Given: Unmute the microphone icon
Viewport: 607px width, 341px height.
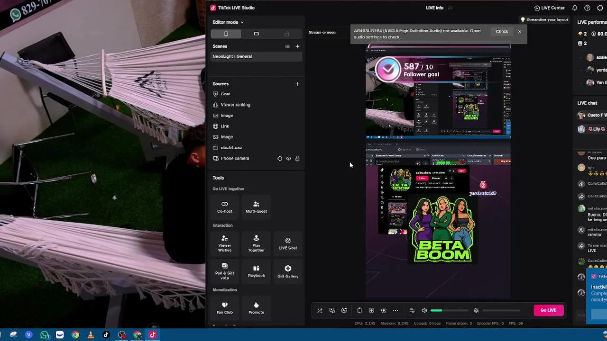Looking at the screenshot, I should click(476, 311).
